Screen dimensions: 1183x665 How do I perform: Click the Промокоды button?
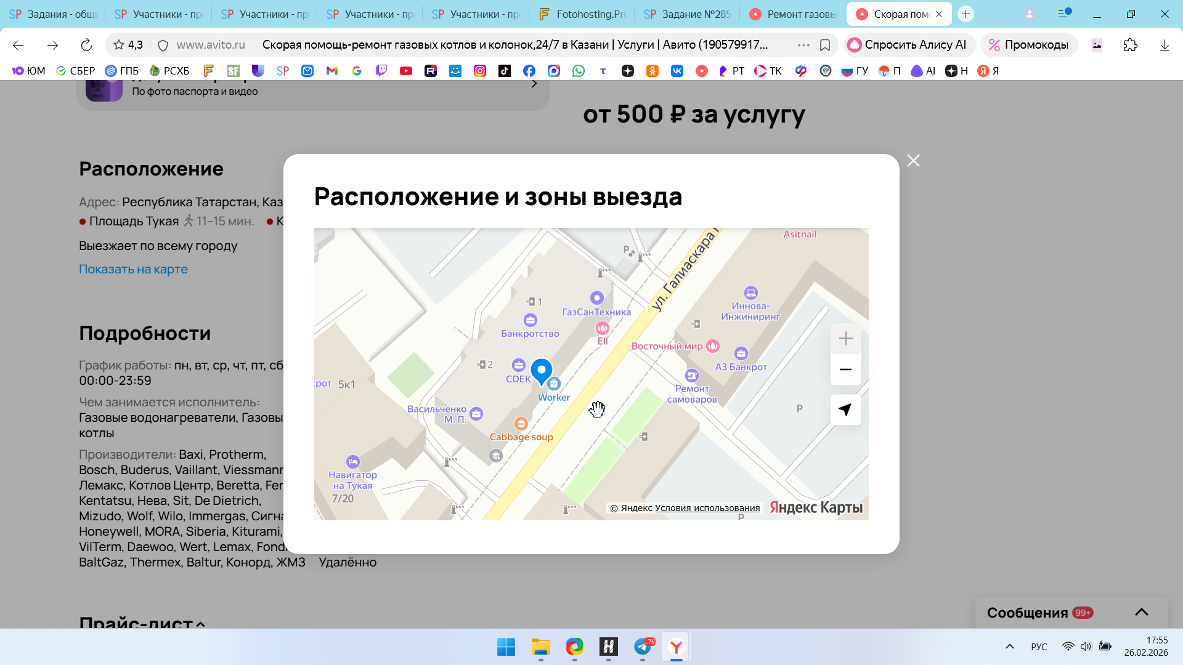pyautogui.click(x=1028, y=45)
